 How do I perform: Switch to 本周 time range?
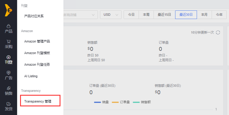tap(146, 15)
